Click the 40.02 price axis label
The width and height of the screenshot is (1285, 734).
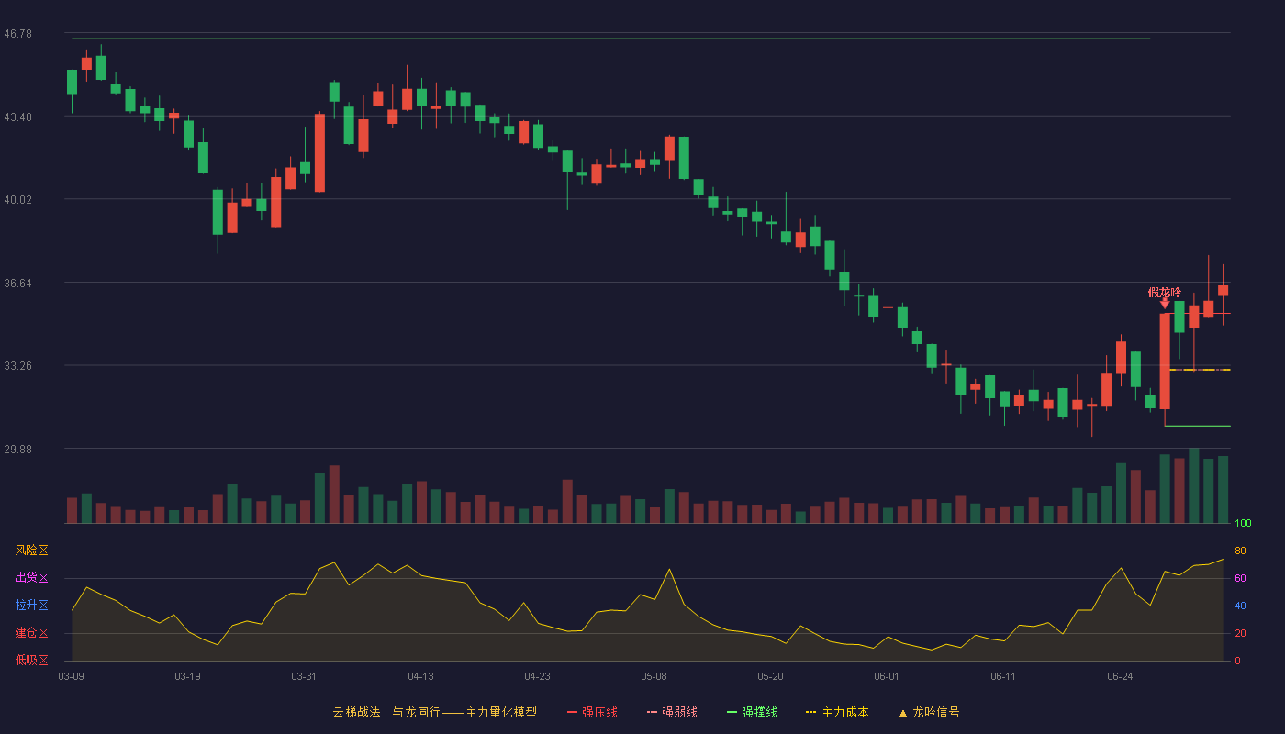coord(17,200)
